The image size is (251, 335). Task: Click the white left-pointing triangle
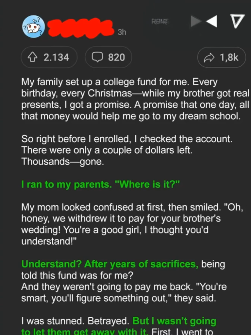click(x=212, y=21)
